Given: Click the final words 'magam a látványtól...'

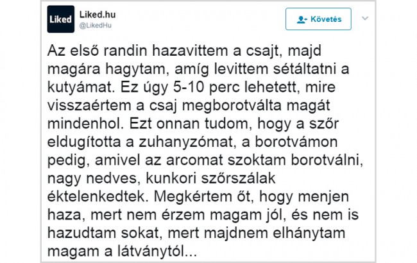Looking at the screenshot, I should (123, 251).
